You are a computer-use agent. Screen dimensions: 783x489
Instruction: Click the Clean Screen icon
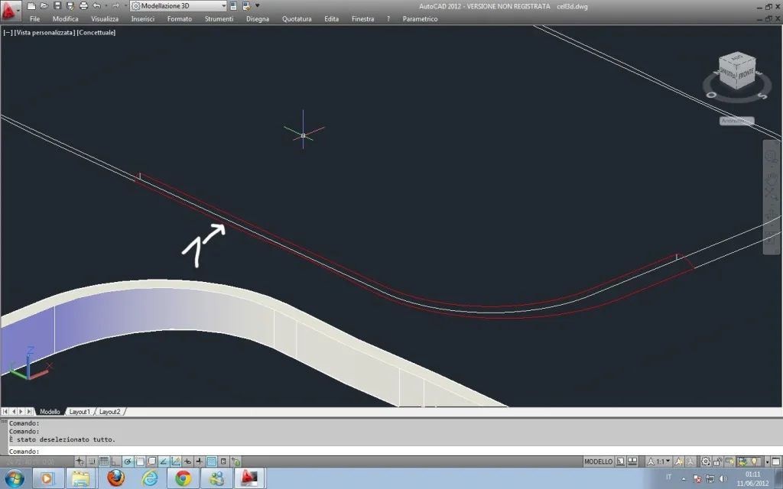tap(776, 461)
